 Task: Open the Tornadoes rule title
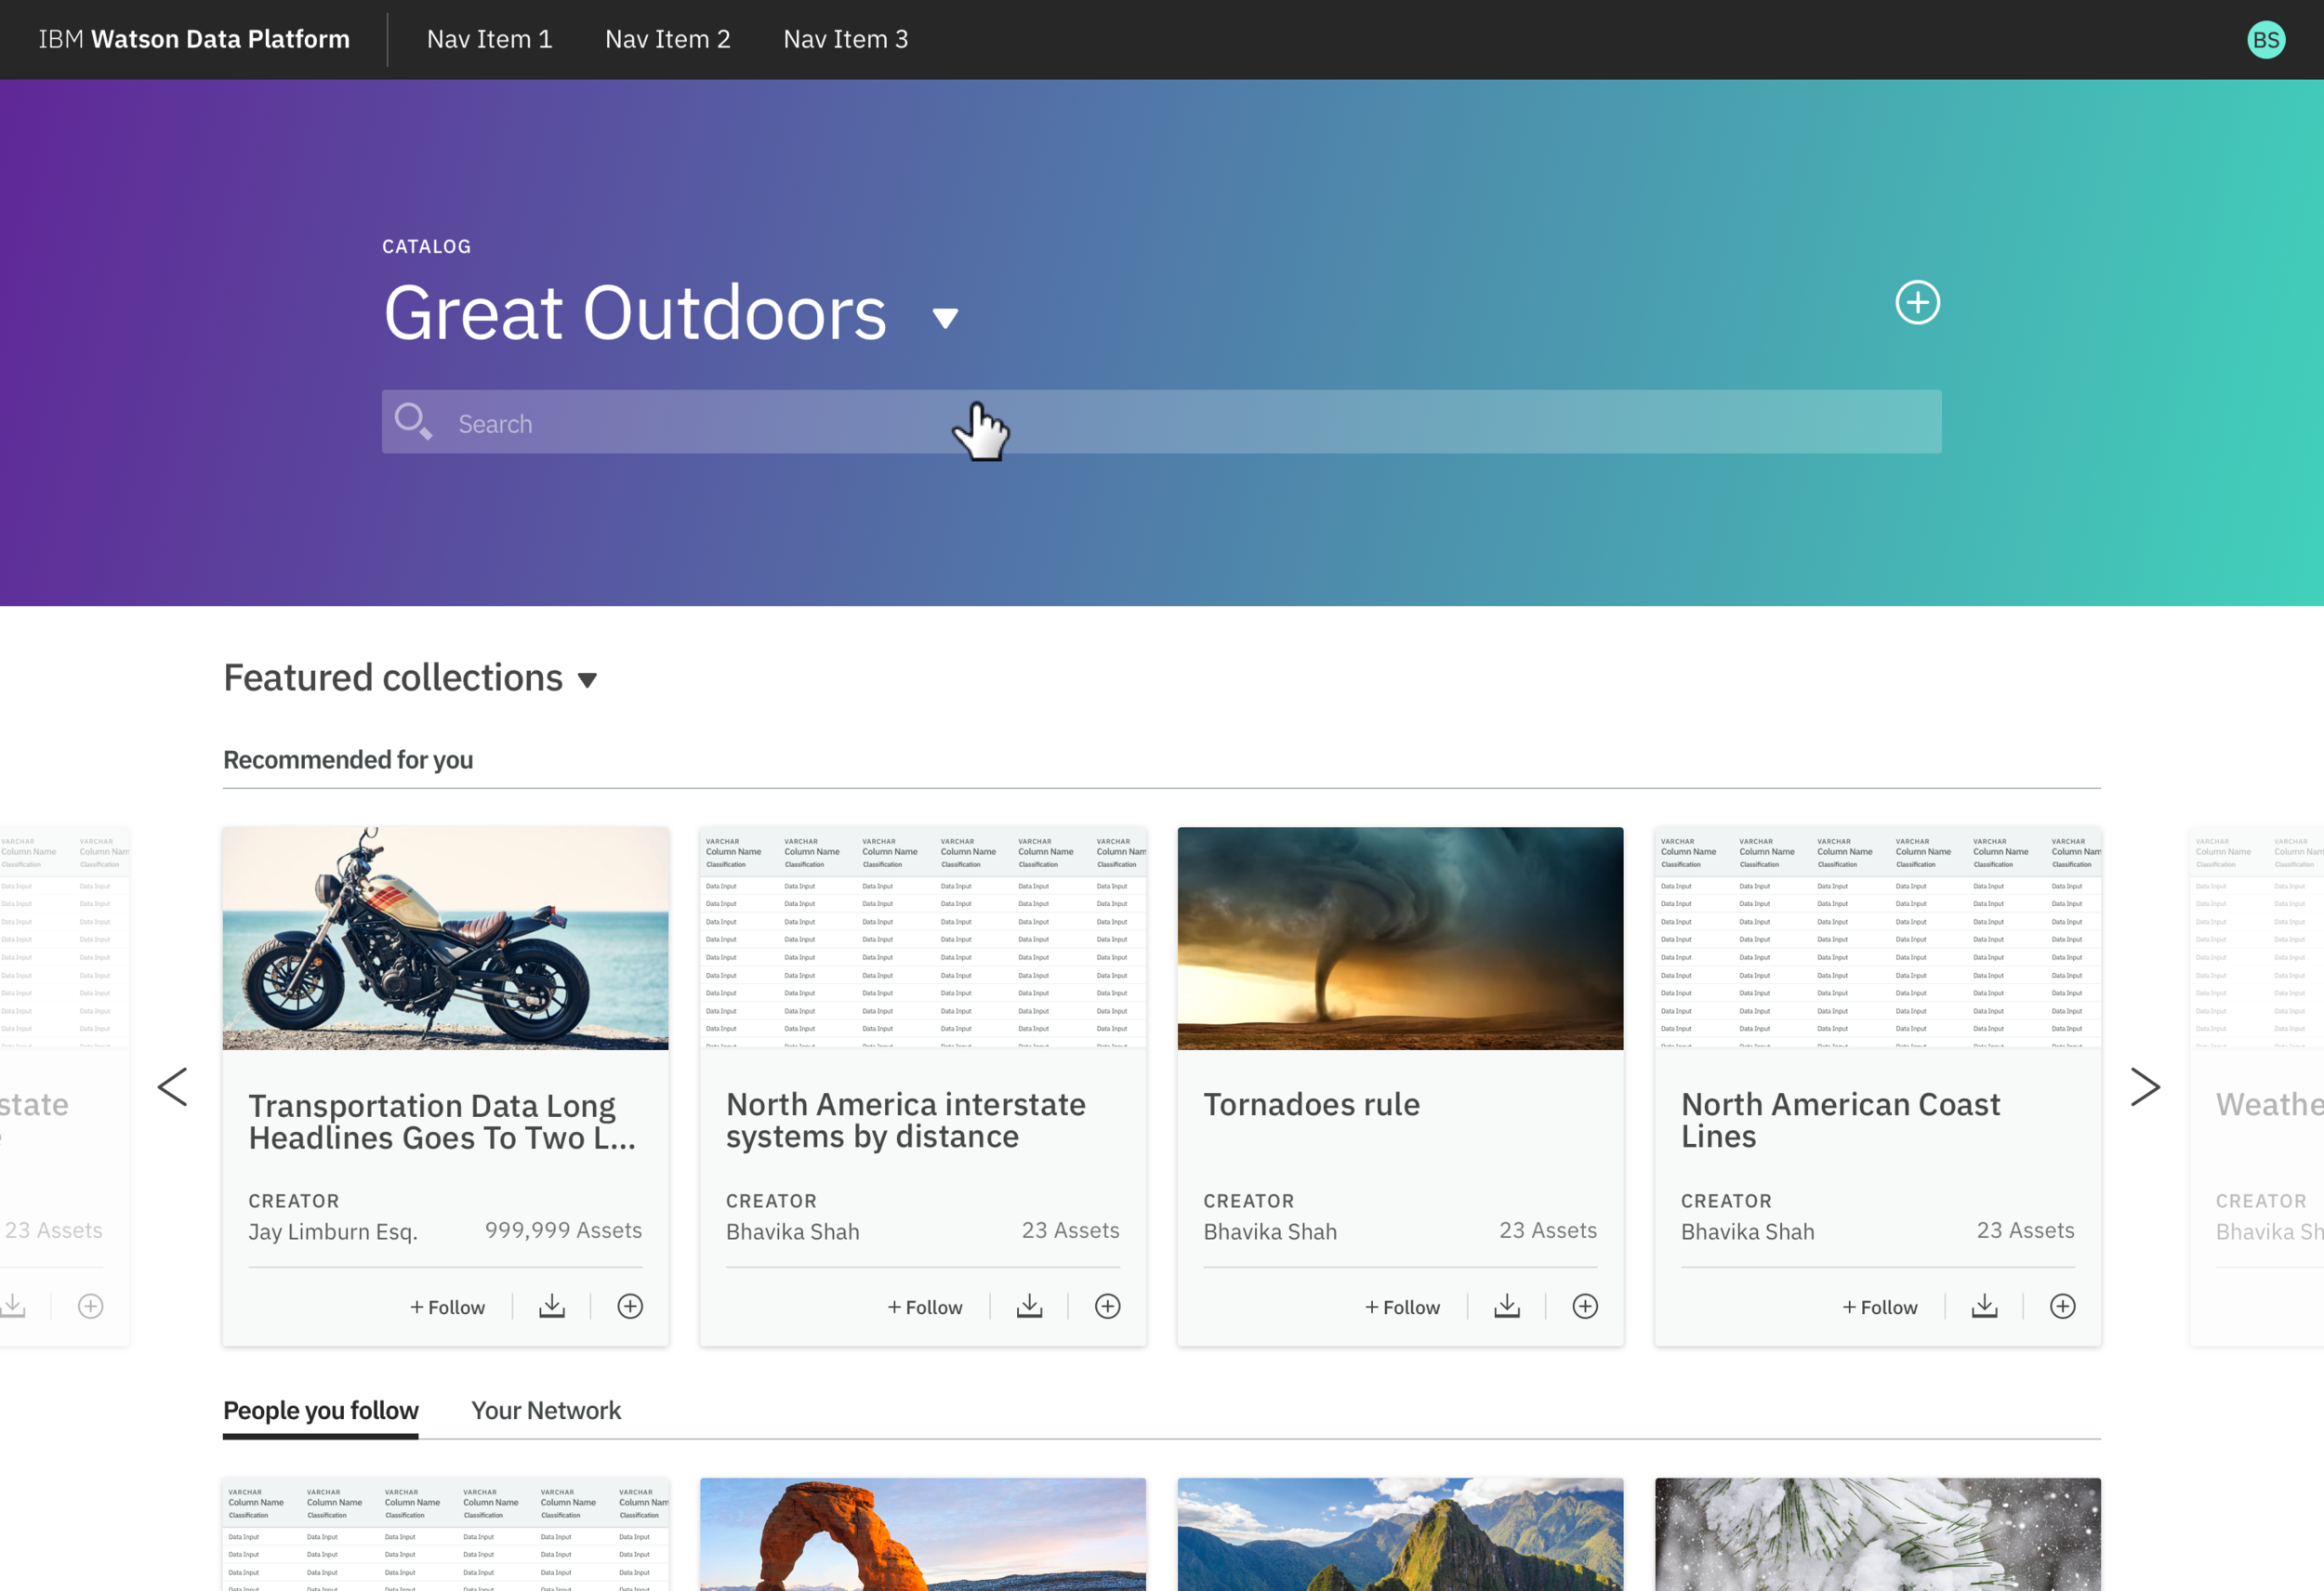[1311, 1104]
